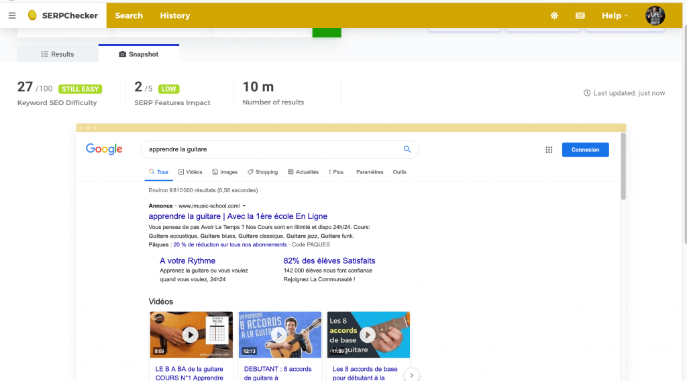Open 'Les 8 accords de base' video link

[x=365, y=373]
